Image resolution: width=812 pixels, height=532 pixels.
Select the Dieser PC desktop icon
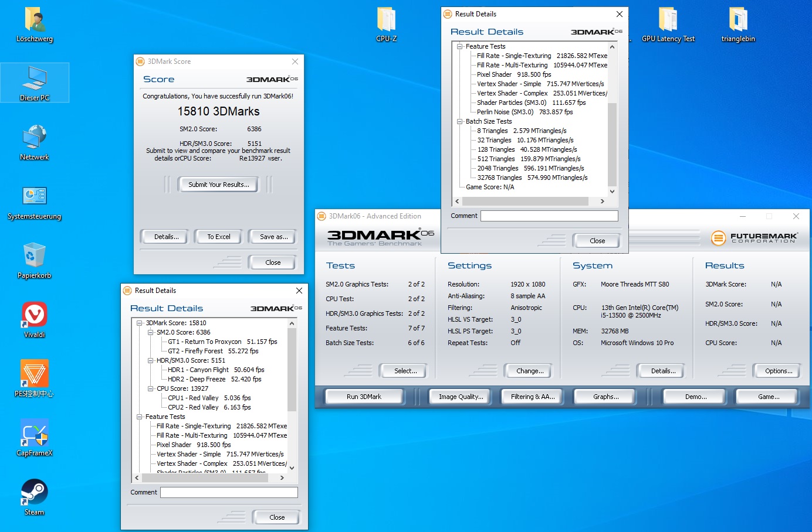[35, 83]
